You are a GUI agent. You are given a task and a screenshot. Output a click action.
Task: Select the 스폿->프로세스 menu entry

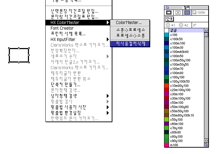[130, 30]
